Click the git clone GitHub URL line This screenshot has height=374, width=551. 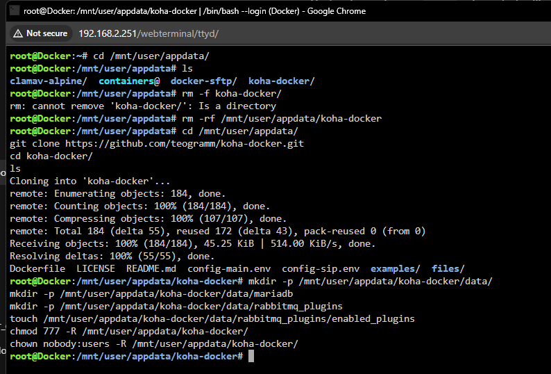click(157, 144)
